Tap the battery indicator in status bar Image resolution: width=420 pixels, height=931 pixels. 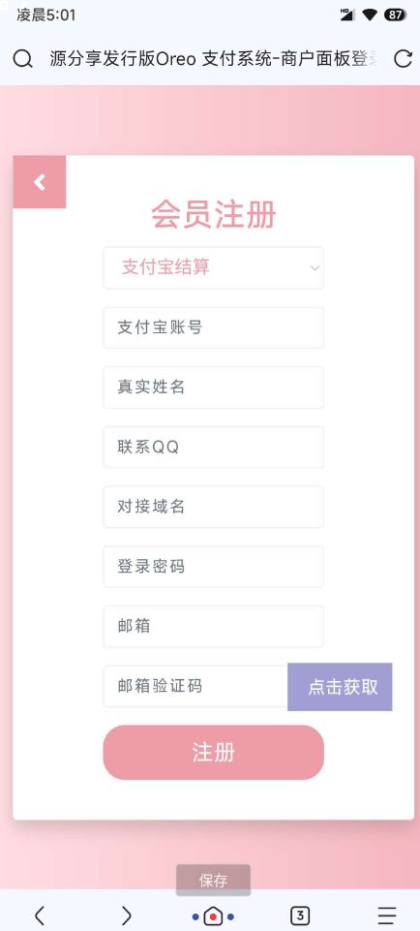click(x=395, y=15)
